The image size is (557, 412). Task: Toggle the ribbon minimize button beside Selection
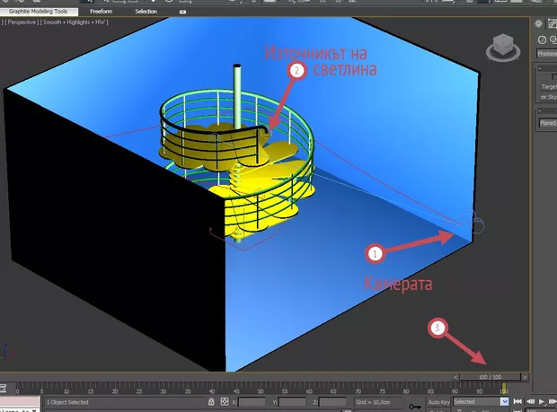click(184, 12)
